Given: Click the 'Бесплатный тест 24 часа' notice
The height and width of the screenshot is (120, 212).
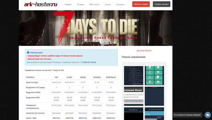Looking at the screenshot, I should coord(39,59).
